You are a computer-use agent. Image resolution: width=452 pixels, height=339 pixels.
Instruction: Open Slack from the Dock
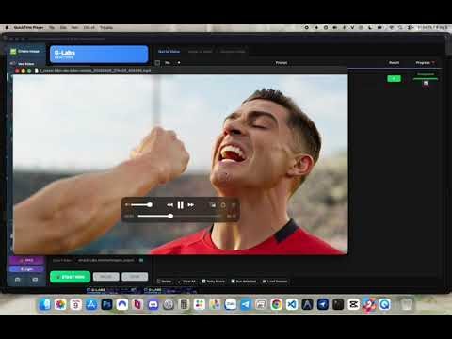pyautogui.click(x=200, y=304)
